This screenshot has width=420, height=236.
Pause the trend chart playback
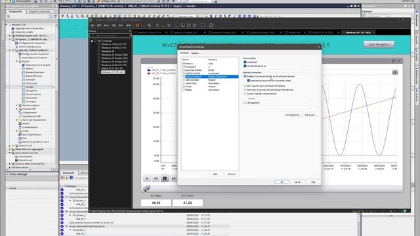coord(165,178)
